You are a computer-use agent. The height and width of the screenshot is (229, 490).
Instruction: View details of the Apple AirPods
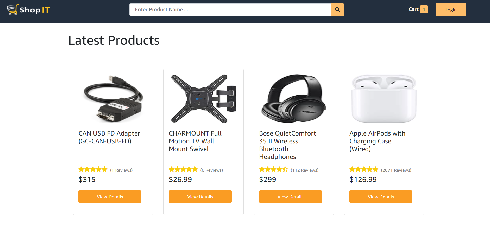click(381, 197)
